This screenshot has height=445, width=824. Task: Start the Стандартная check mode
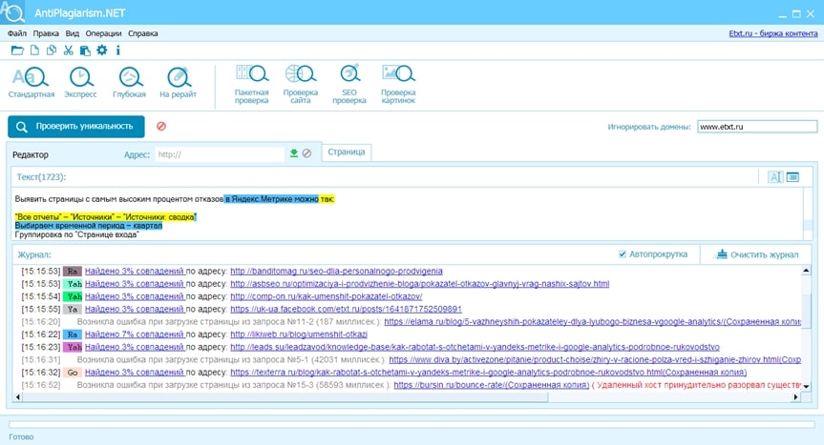32,82
